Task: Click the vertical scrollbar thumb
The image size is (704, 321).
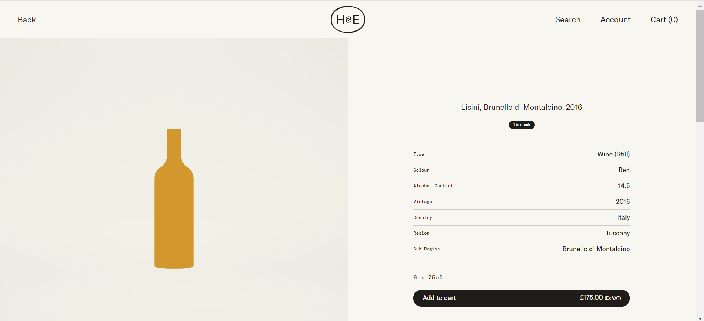Action: point(700,66)
